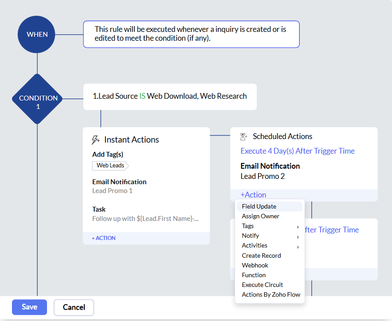Click the Instant Actions title
The image size is (392, 321).
pos(132,139)
